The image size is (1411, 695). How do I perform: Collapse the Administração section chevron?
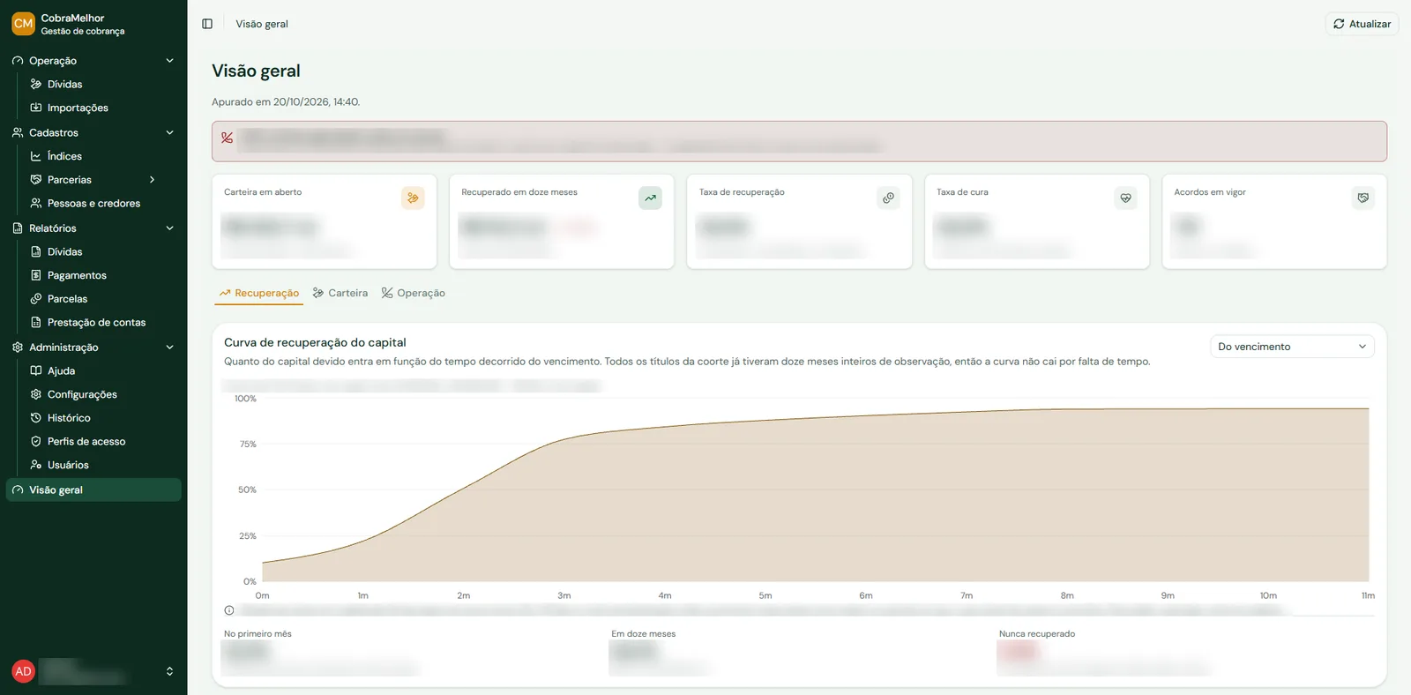click(169, 347)
